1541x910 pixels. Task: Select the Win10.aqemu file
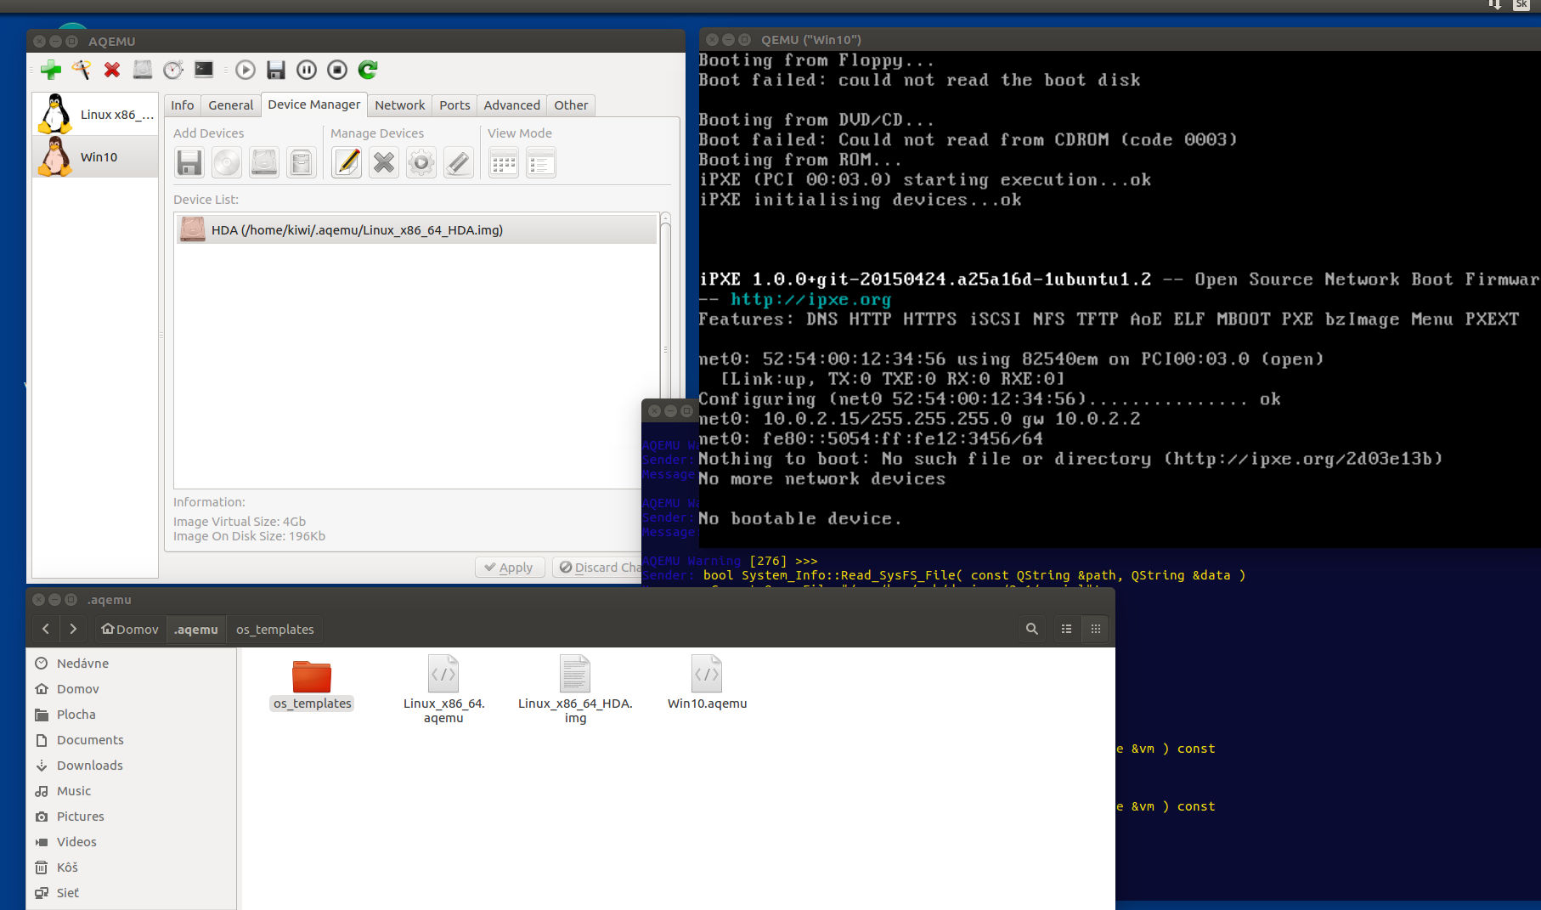[707, 682]
